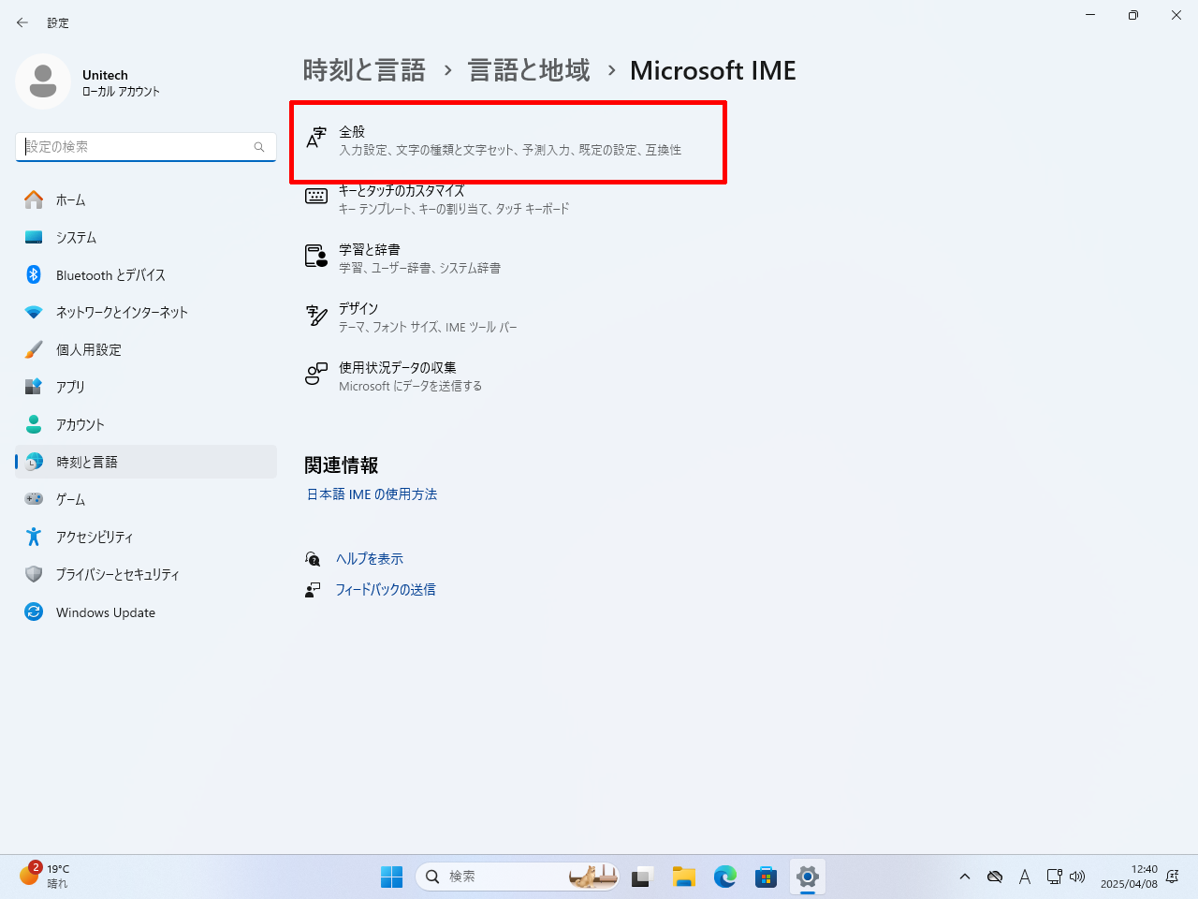
Task: Go to 言語と地域 breadcrumb
Action: pos(529,70)
